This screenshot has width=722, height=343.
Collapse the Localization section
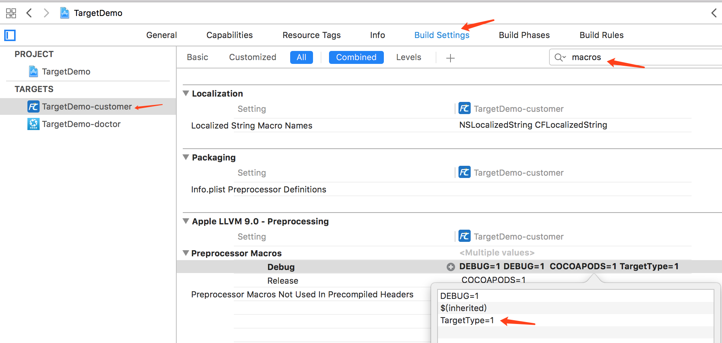186,94
